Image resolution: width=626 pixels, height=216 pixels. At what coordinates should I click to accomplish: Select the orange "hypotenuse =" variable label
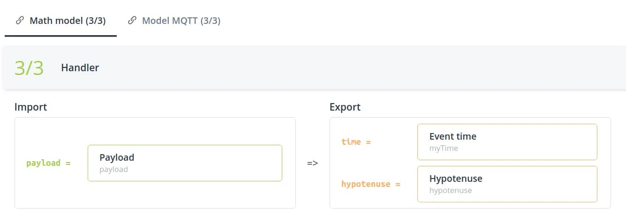point(370,184)
